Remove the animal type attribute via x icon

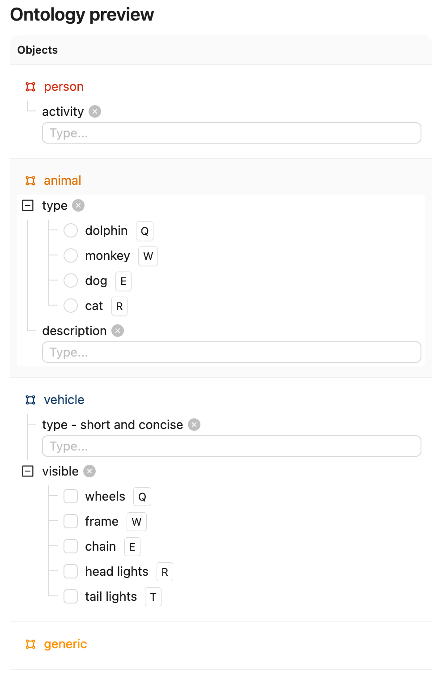78,205
